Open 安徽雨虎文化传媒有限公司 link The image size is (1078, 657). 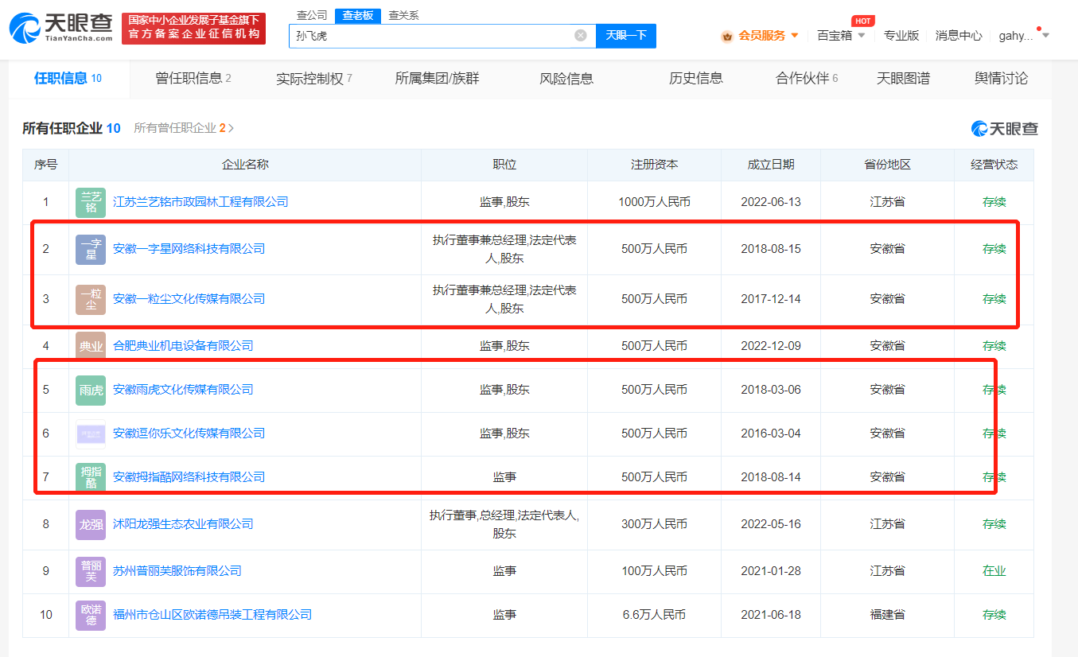point(183,390)
